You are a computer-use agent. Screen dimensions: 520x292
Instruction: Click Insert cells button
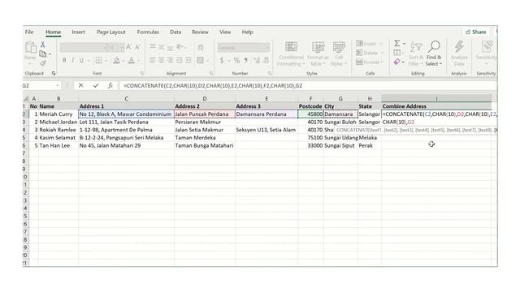pos(369,44)
